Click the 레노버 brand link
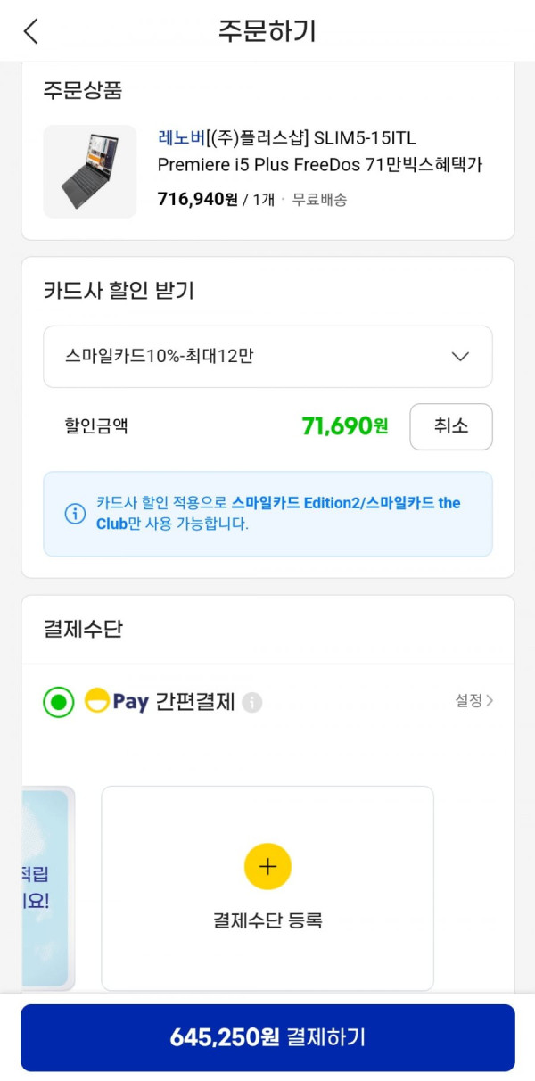 (x=181, y=138)
